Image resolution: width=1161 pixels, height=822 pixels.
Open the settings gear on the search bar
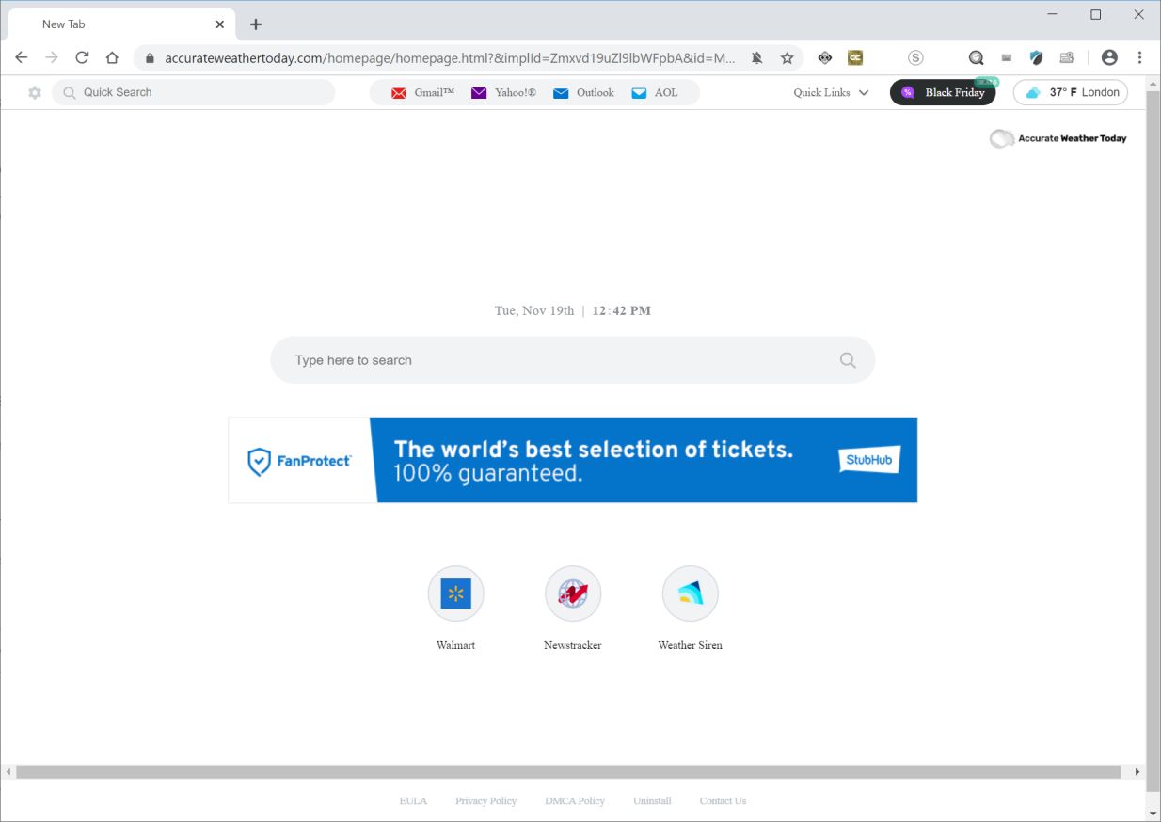(x=35, y=92)
